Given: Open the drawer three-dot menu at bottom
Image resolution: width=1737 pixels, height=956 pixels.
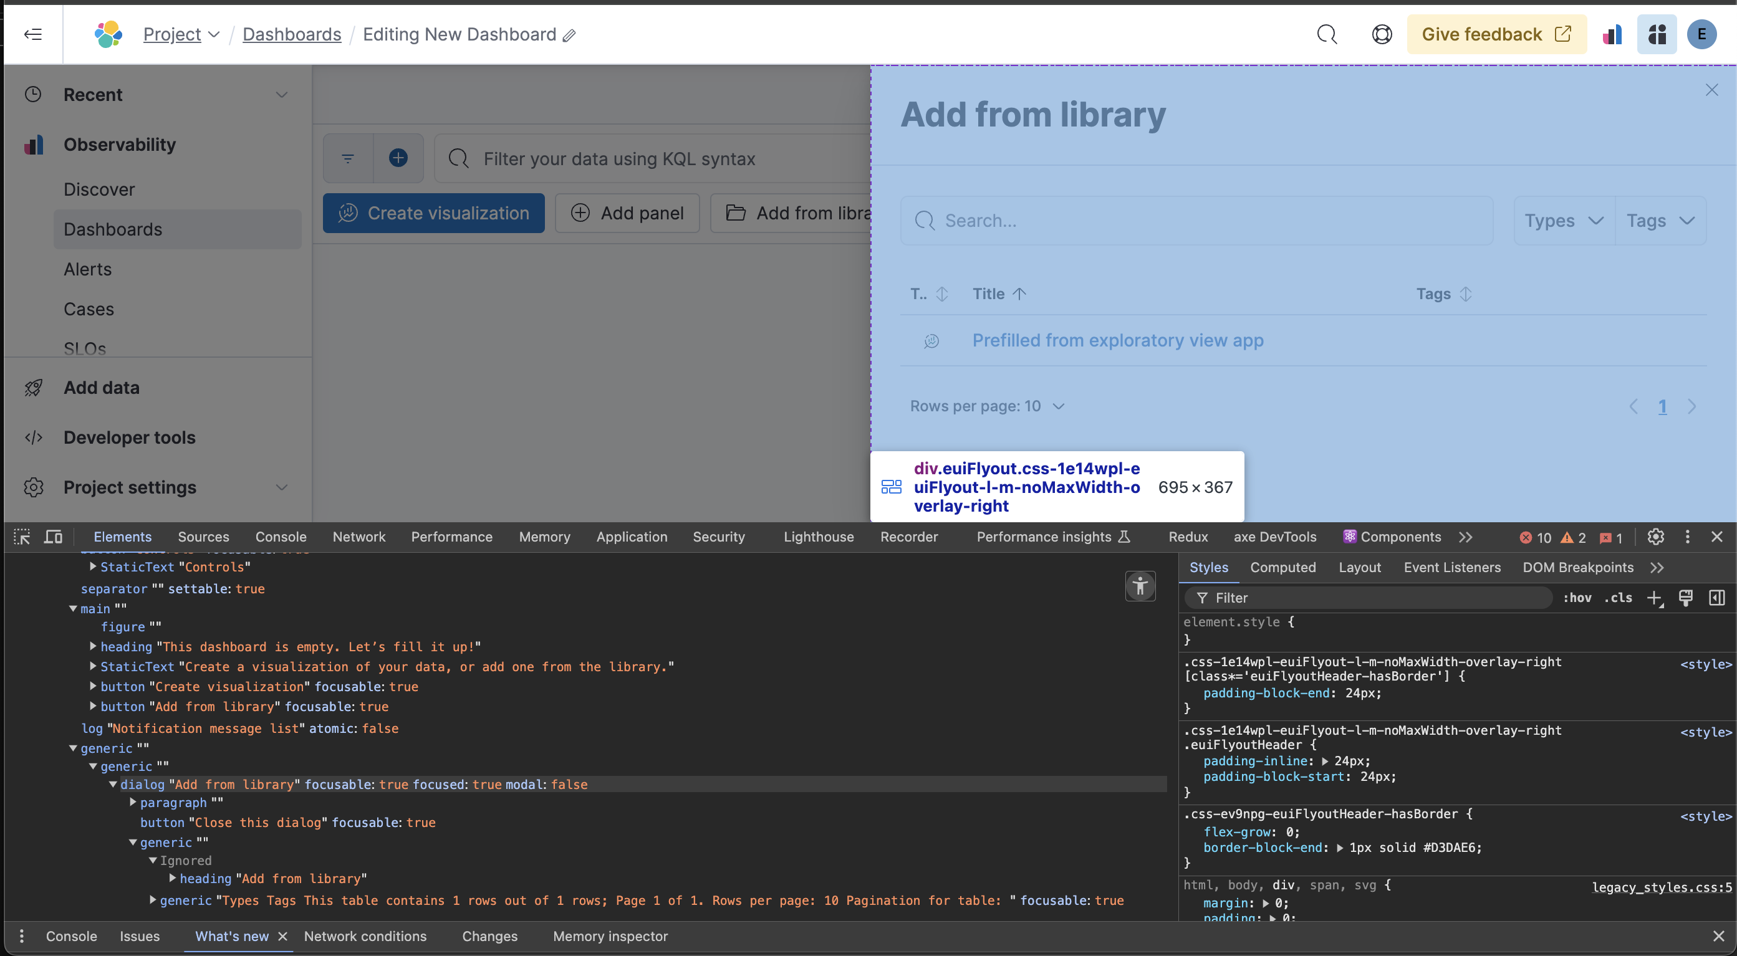Looking at the screenshot, I should pos(22,936).
